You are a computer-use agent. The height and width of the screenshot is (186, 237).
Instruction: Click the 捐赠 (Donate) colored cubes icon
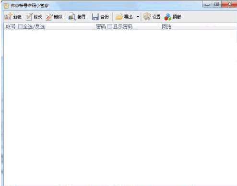click(168, 17)
